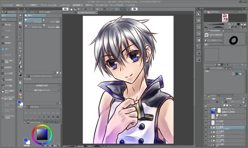Click コピー in Quick Access panel
Screen dimensions: 248x148
5,49
